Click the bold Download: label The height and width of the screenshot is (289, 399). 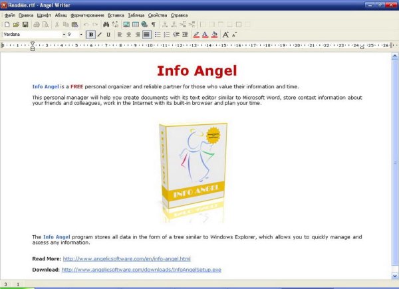tap(46, 270)
